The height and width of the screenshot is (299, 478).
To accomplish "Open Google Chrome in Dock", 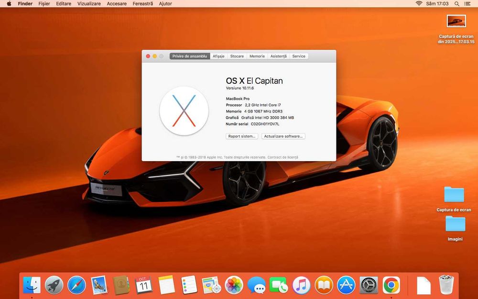I will pyautogui.click(x=391, y=285).
